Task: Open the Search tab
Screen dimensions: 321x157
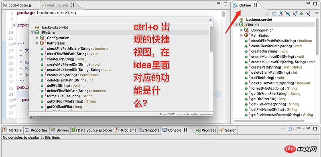Action: tap(228, 130)
